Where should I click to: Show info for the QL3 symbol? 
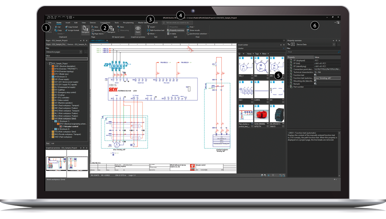click(252, 102)
